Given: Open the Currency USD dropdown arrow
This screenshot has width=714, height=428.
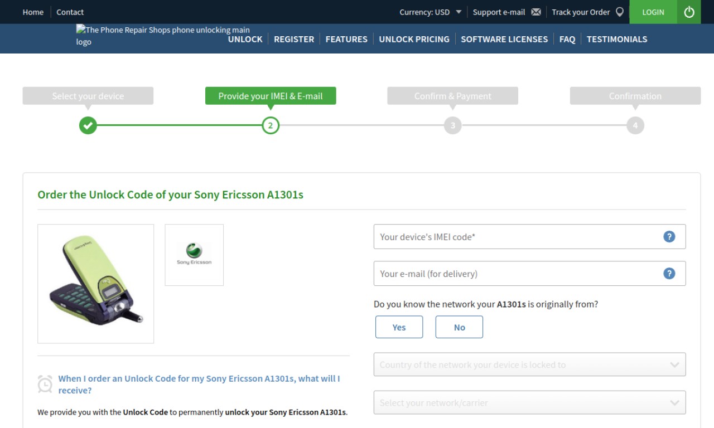Looking at the screenshot, I should [x=459, y=12].
